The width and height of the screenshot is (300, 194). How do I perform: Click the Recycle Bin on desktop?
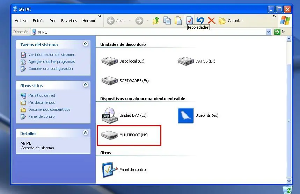coord(287,190)
